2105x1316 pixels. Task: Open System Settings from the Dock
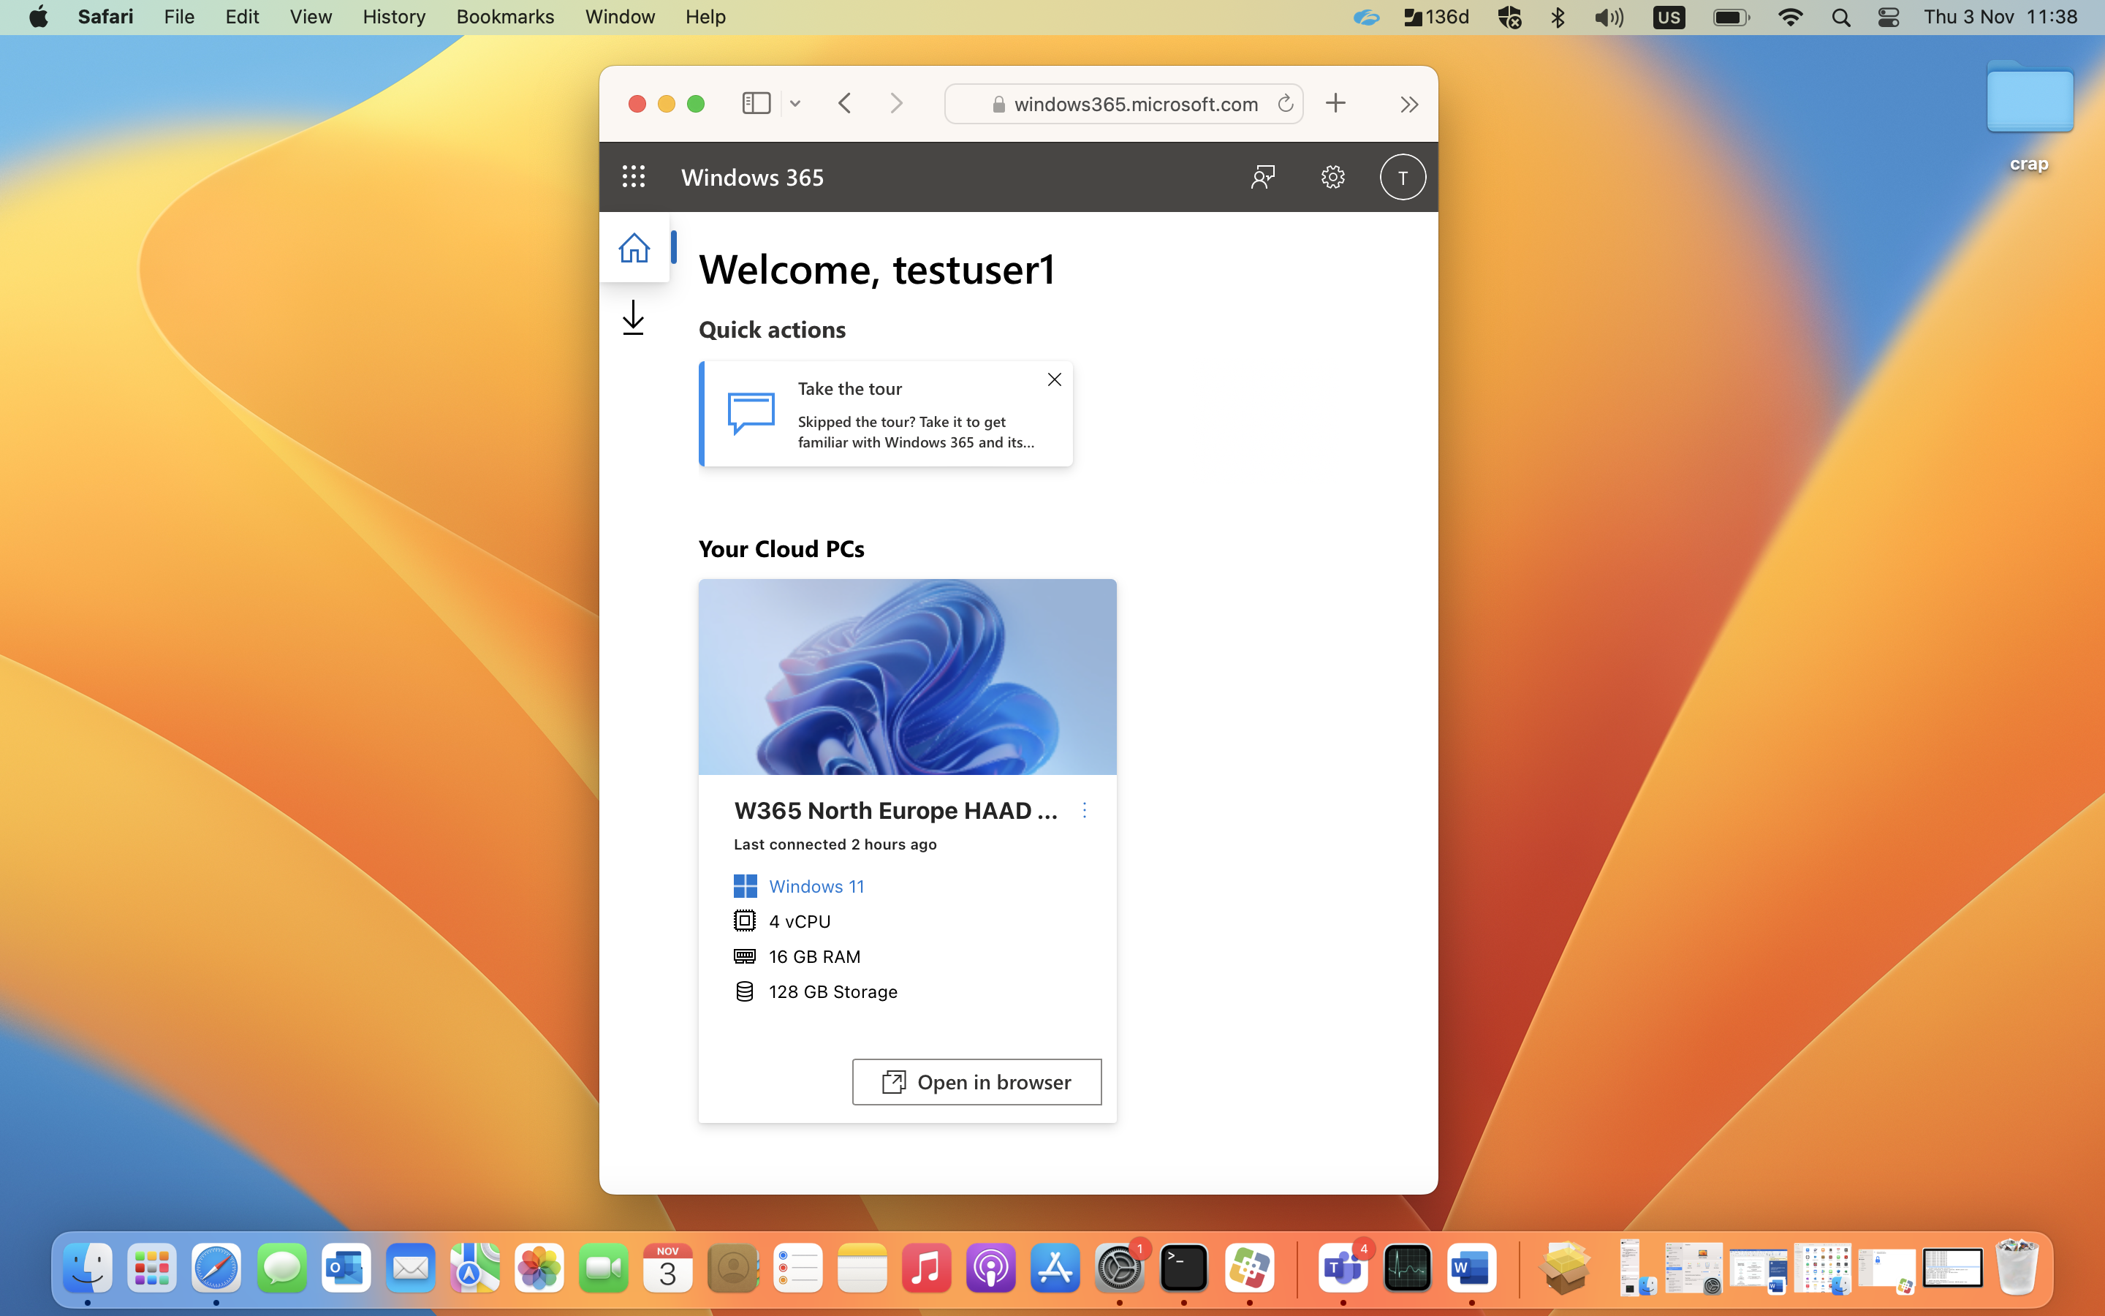pos(1120,1267)
